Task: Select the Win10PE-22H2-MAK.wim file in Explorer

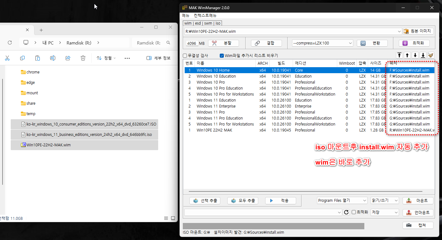Action: [84, 145]
